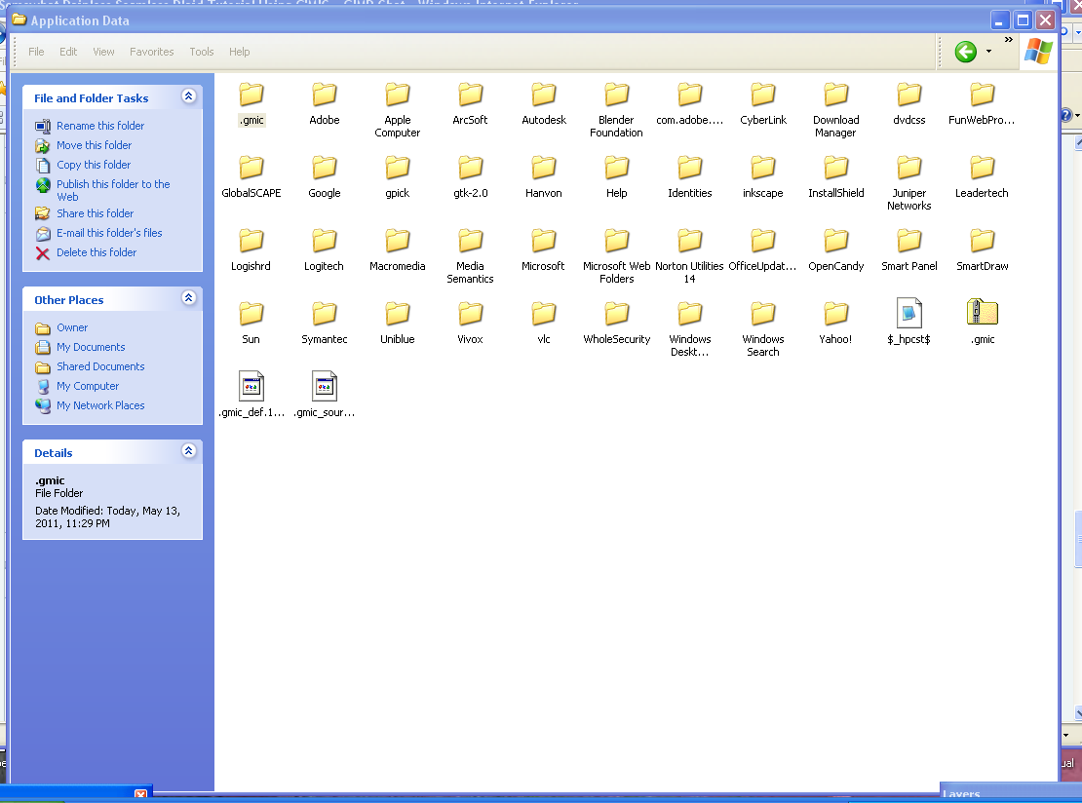Image resolution: width=1082 pixels, height=803 pixels.
Task: Open the Help menu
Action: point(240,52)
